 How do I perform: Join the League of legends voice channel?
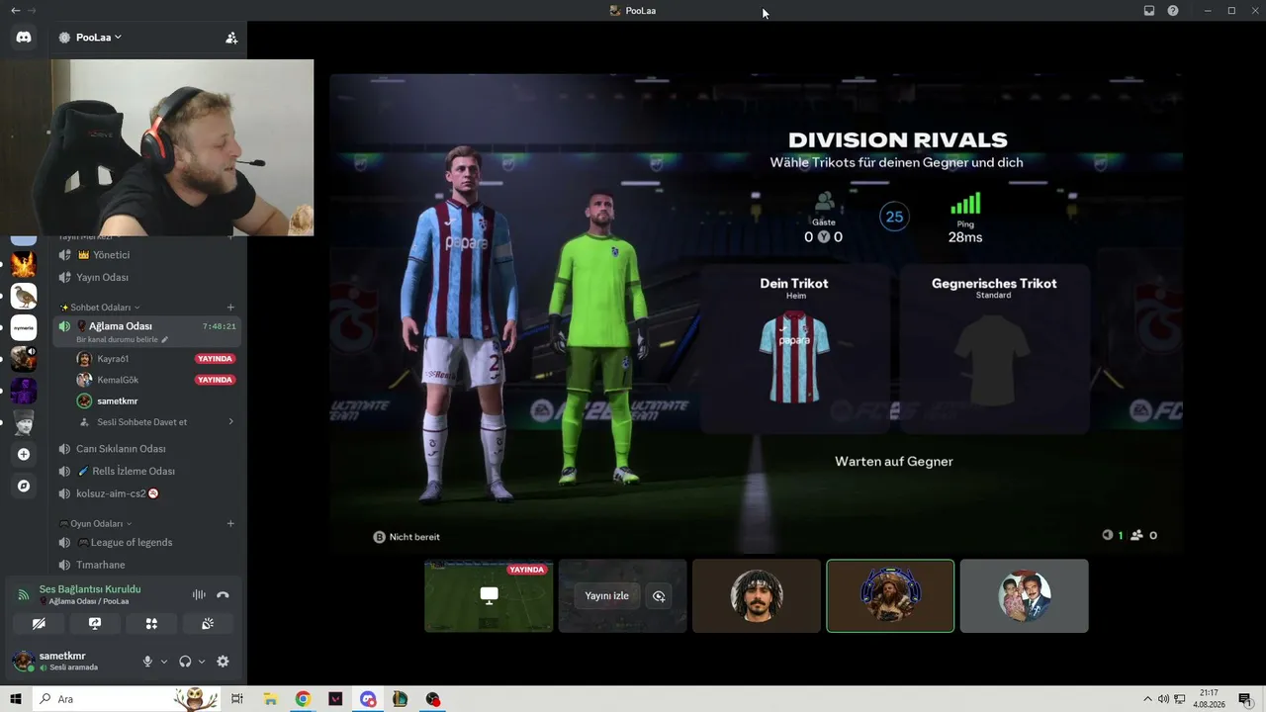point(147,542)
